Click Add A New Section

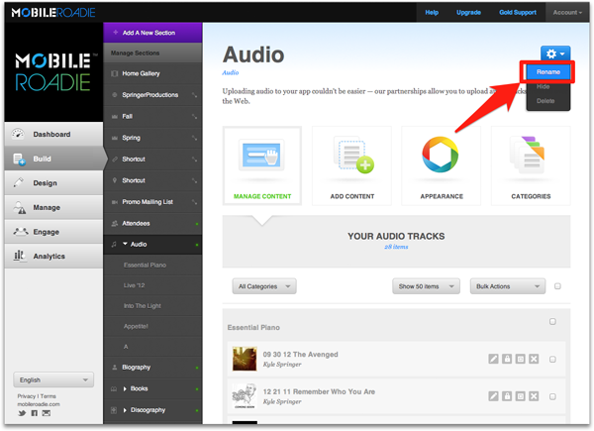click(x=152, y=33)
